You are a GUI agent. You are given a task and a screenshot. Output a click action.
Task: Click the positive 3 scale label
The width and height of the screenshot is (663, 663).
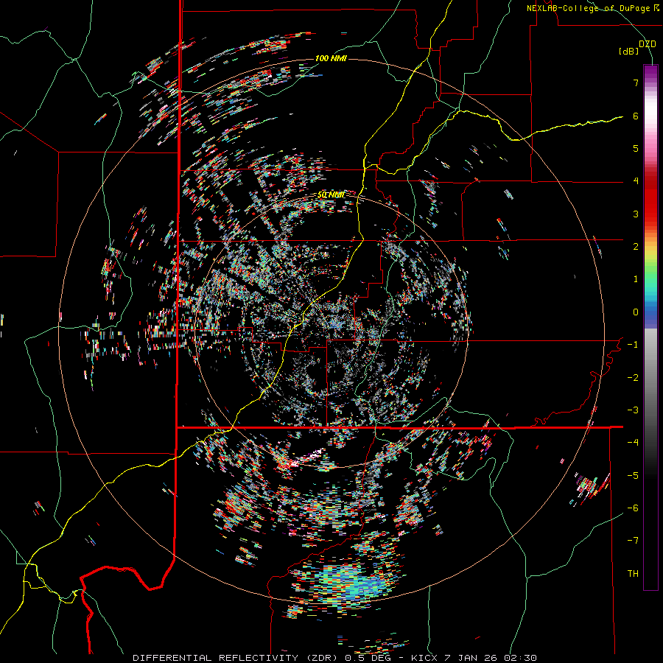636,214
